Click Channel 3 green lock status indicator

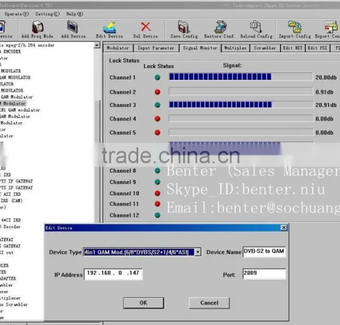[158, 105]
